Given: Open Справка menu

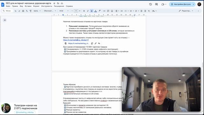Looking at the screenshot, I should click(69, 6).
